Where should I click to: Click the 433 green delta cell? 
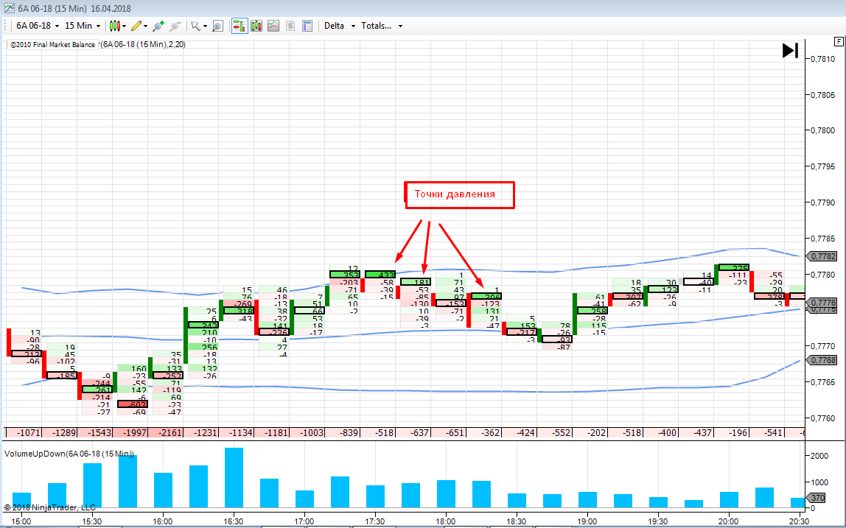[x=380, y=275]
